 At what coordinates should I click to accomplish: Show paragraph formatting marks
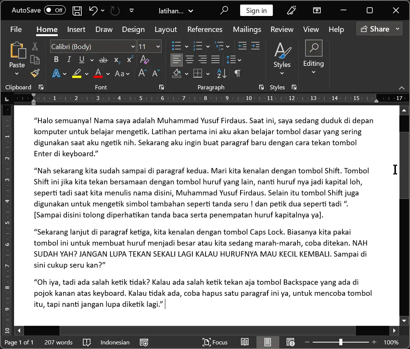coord(237,73)
